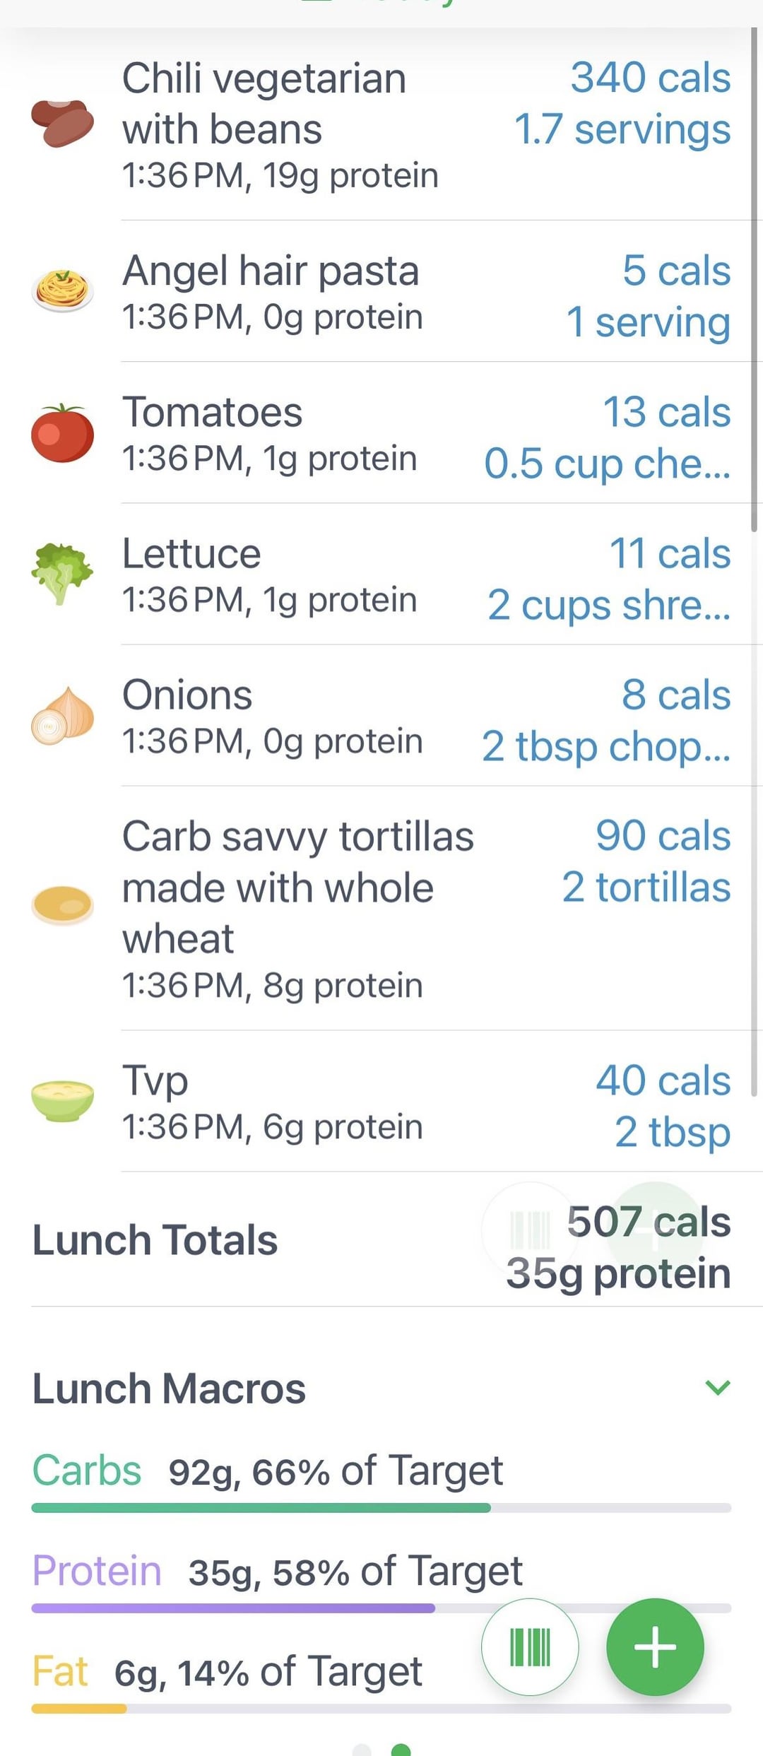Select the tomato icon
This screenshot has width=763, height=1756.
coord(62,432)
